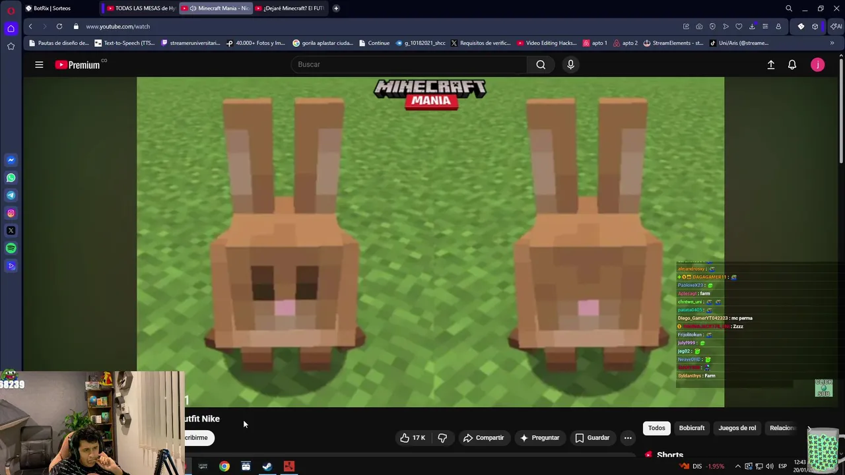This screenshot has width=845, height=475.
Task: Open the 40.000+ Fotos y Im... bookmark
Action: pos(255,43)
